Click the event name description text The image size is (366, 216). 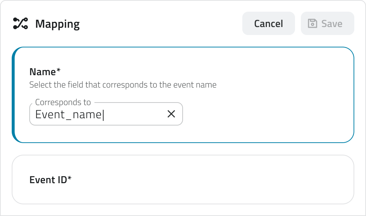pos(123,85)
